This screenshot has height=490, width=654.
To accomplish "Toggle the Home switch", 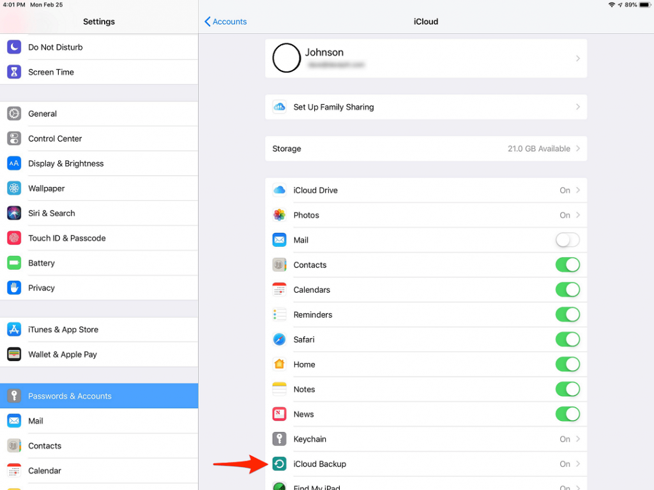I will coord(567,364).
